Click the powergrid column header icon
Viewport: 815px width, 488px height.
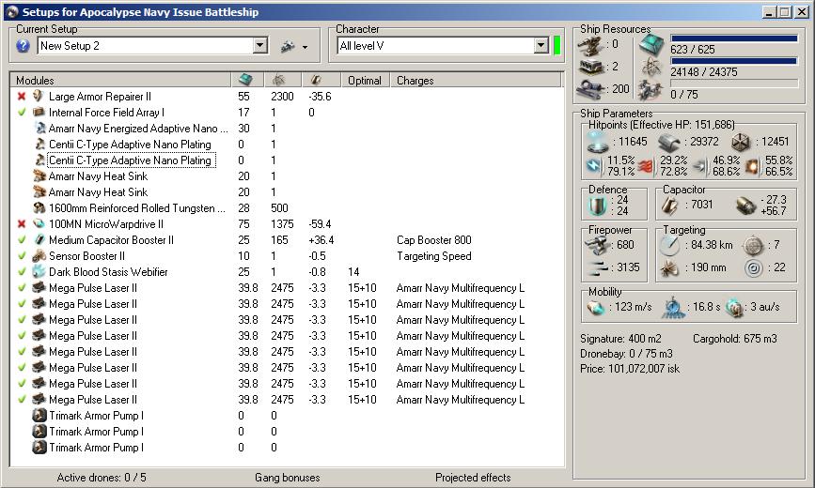pyautogui.click(x=280, y=80)
